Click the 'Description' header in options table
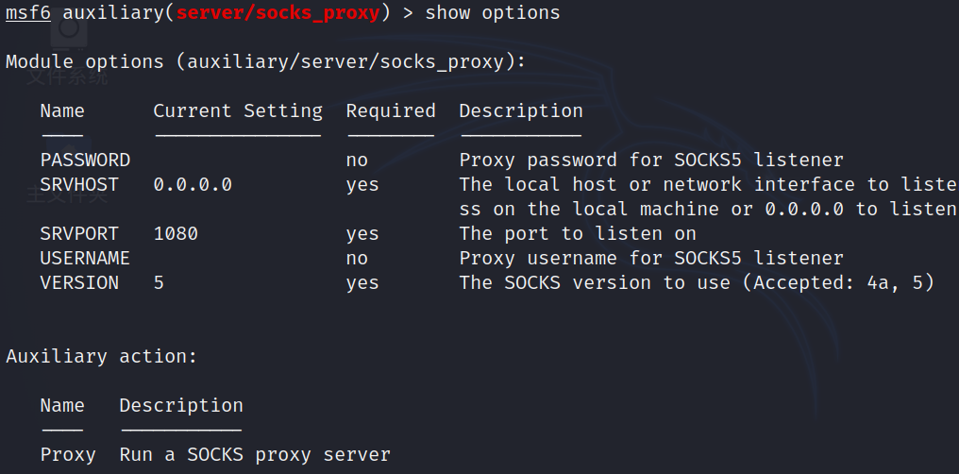Viewport: 959px width, 474px height. click(520, 110)
